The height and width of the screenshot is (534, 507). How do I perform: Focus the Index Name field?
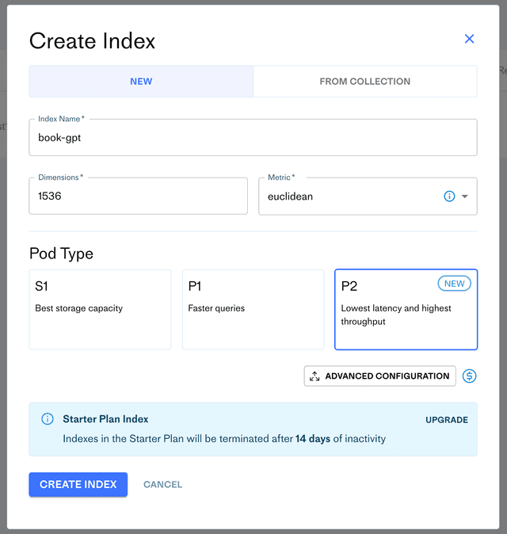pyautogui.click(x=253, y=138)
